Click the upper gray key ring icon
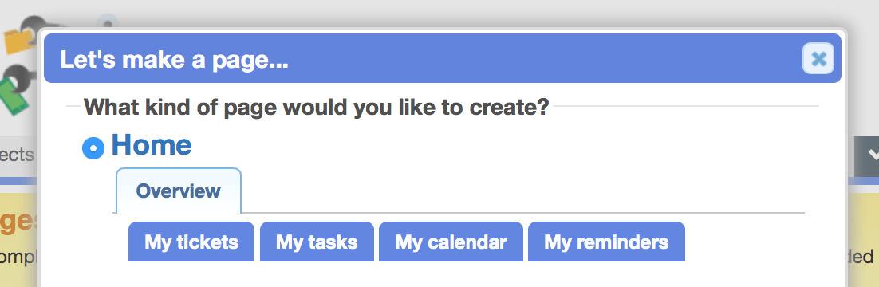The width and height of the screenshot is (879, 287). pyautogui.click(x=34, y=26)
